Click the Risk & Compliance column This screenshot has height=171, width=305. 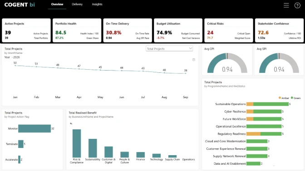pos(77,143)
